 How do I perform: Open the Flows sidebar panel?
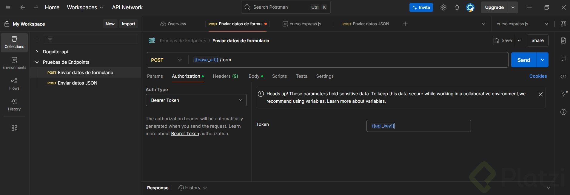[x=14, y=84]
